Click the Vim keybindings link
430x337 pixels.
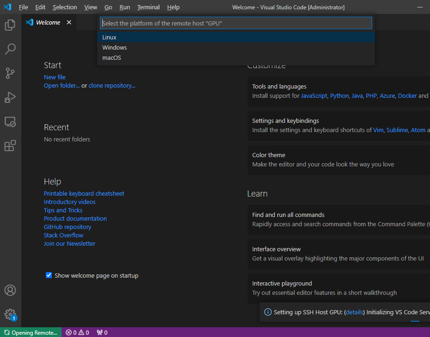pyautogui.click(x=378, y=130)
